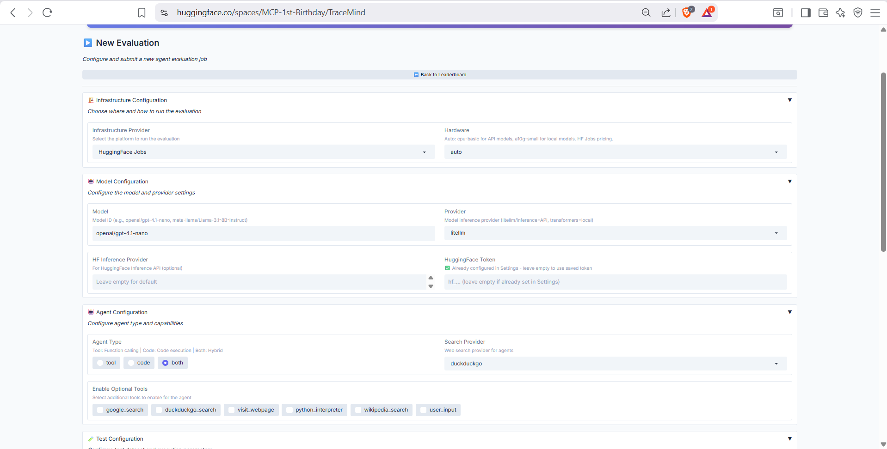Image resolution: width=887 pixels, height=449 pixels.
Task: Click the scrollbar down arrow
Action: (x=883, y=444)
